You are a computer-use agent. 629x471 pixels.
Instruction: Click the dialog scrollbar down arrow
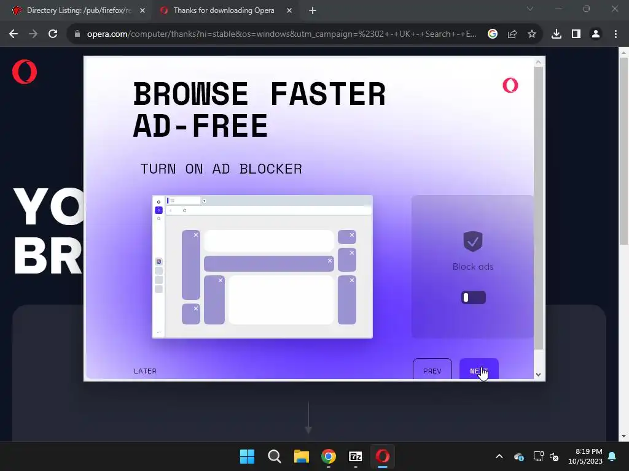click(538, 375)
